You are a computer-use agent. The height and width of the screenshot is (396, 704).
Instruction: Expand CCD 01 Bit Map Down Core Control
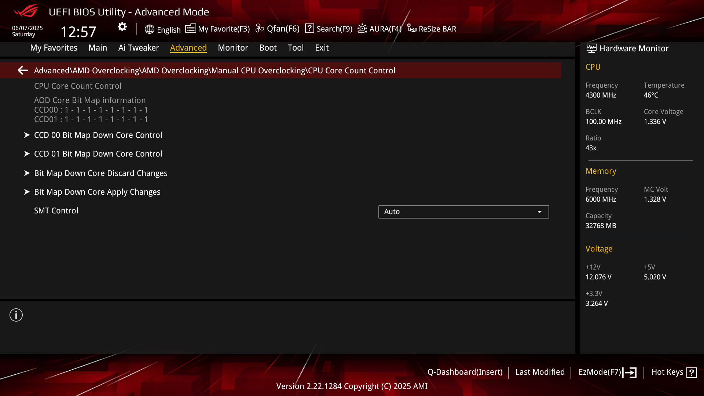pos(98,154)
